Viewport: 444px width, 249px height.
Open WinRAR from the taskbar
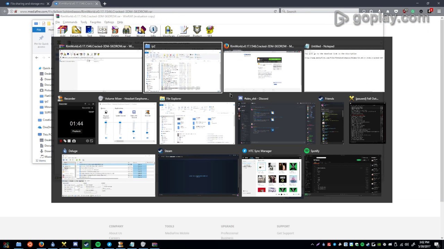(x=155, y=245)
